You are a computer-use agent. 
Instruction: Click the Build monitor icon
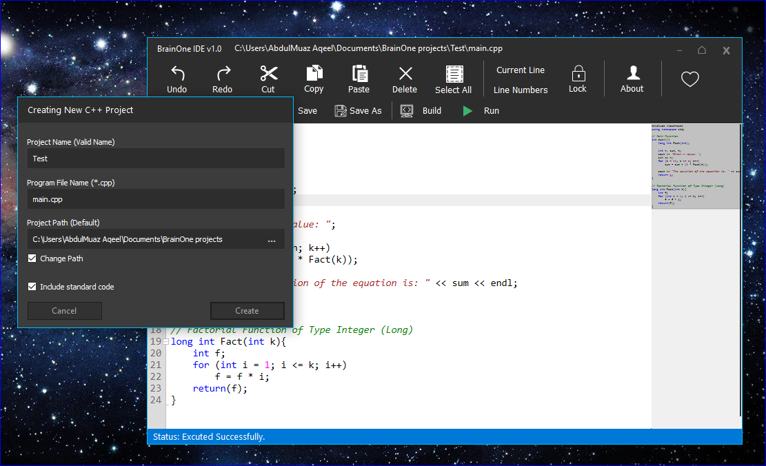coord(407,111)
